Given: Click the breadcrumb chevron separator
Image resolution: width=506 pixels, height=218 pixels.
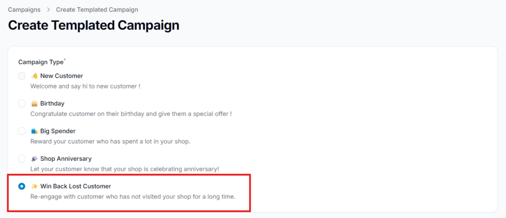Looking at the screenshot, I should tap(48, 10).
